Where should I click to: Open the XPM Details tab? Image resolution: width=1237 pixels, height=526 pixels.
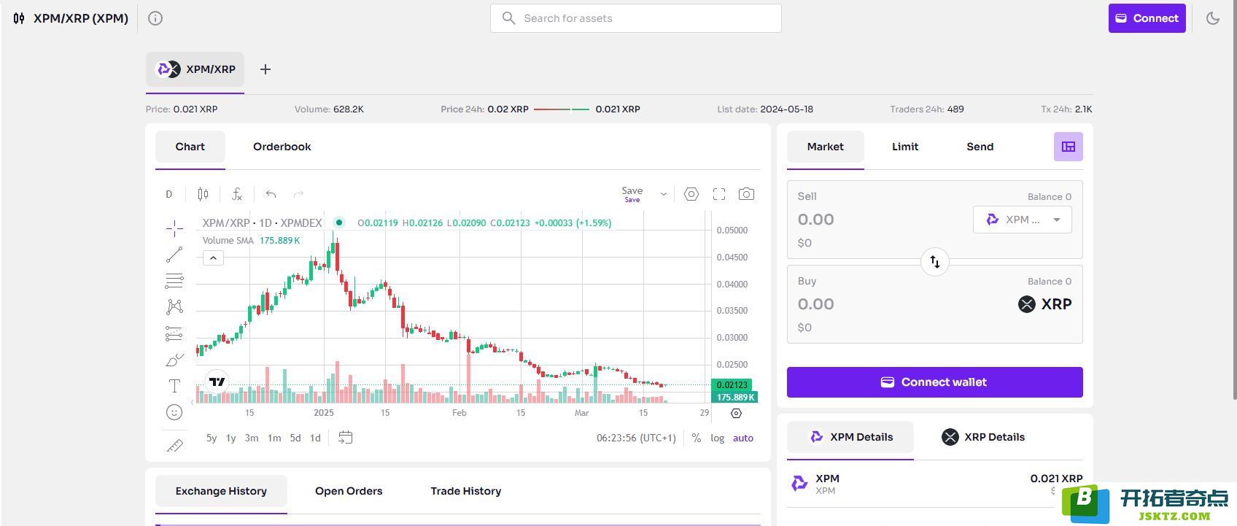(x=850, y=437)
